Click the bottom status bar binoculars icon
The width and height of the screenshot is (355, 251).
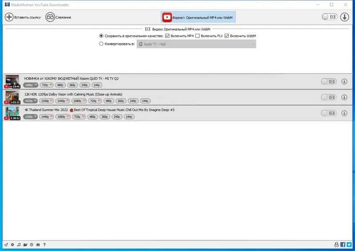[x=38, y=245]
